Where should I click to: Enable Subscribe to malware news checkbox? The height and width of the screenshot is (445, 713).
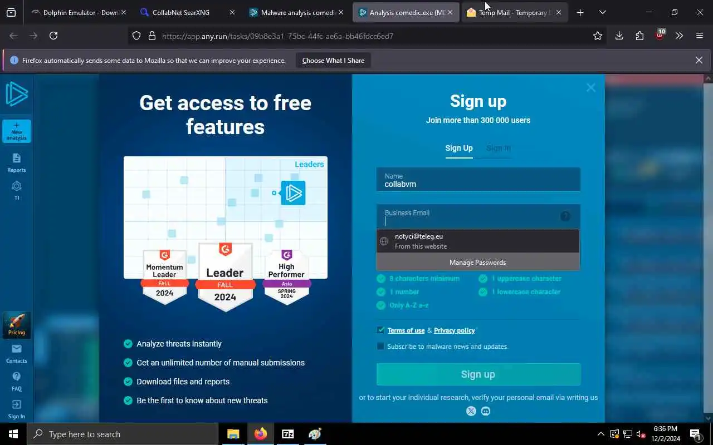pos(381,346)
